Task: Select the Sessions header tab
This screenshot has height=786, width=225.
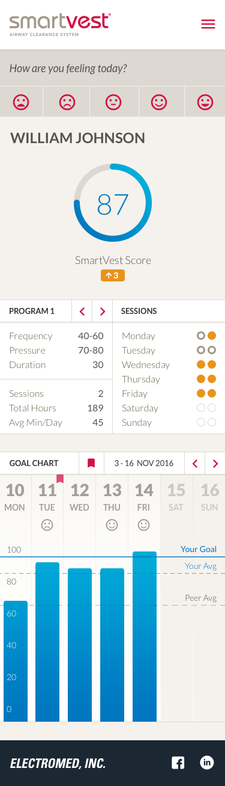Action: (139, 312)
